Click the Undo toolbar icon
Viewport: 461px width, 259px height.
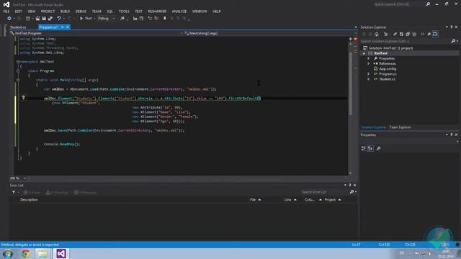point(59,19)
